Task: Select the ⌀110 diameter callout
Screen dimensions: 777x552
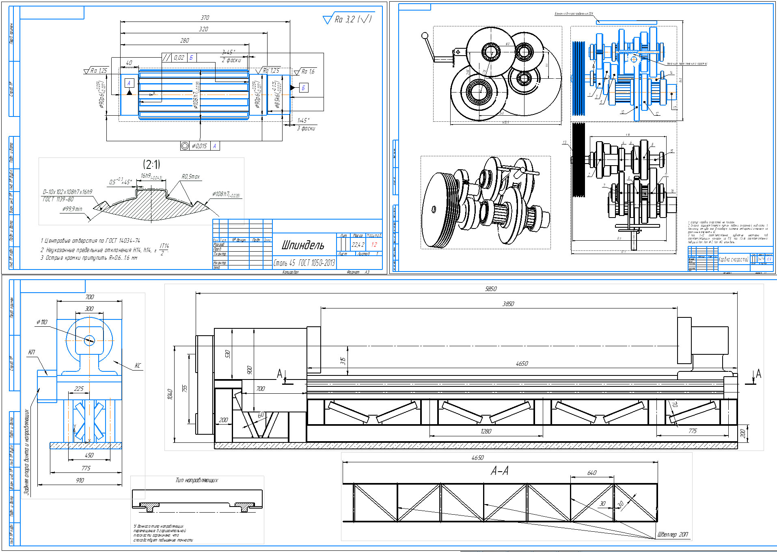Action: coord(42,322)
